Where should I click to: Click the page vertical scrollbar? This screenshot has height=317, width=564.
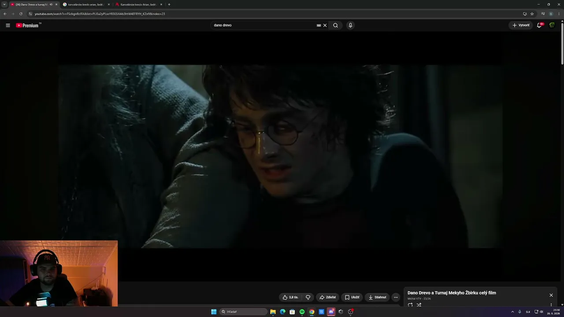point(562,44)
